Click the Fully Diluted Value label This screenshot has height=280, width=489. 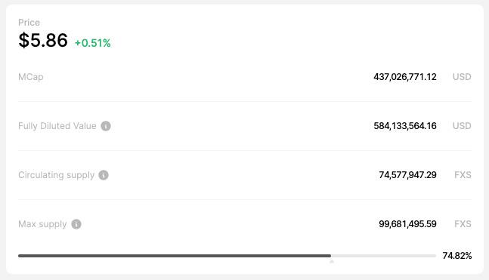(57, 126)
